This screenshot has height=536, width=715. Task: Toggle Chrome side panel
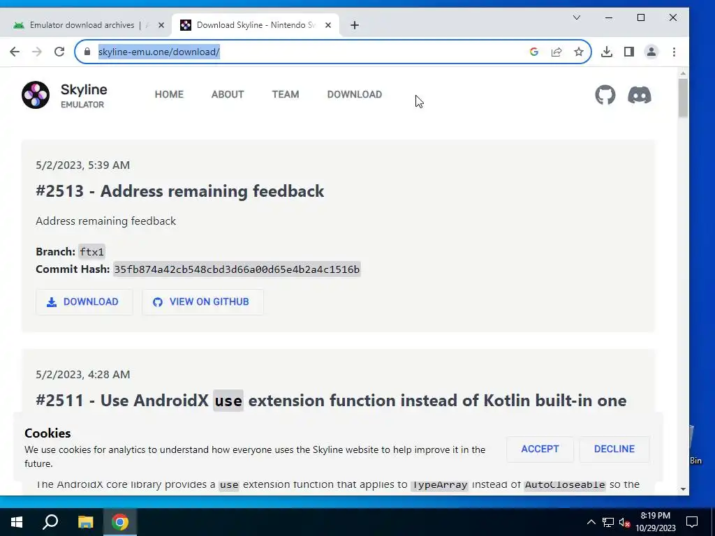(x=629, y=52)
